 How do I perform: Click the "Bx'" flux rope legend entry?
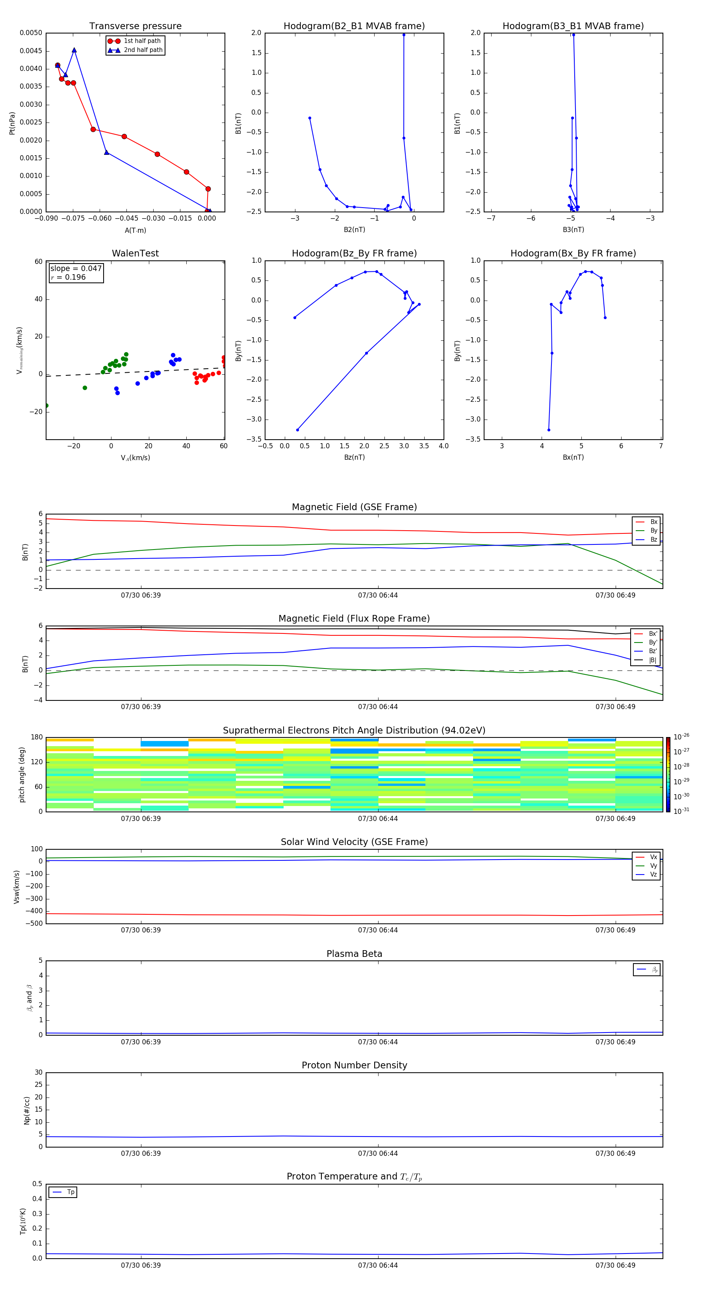646,634
